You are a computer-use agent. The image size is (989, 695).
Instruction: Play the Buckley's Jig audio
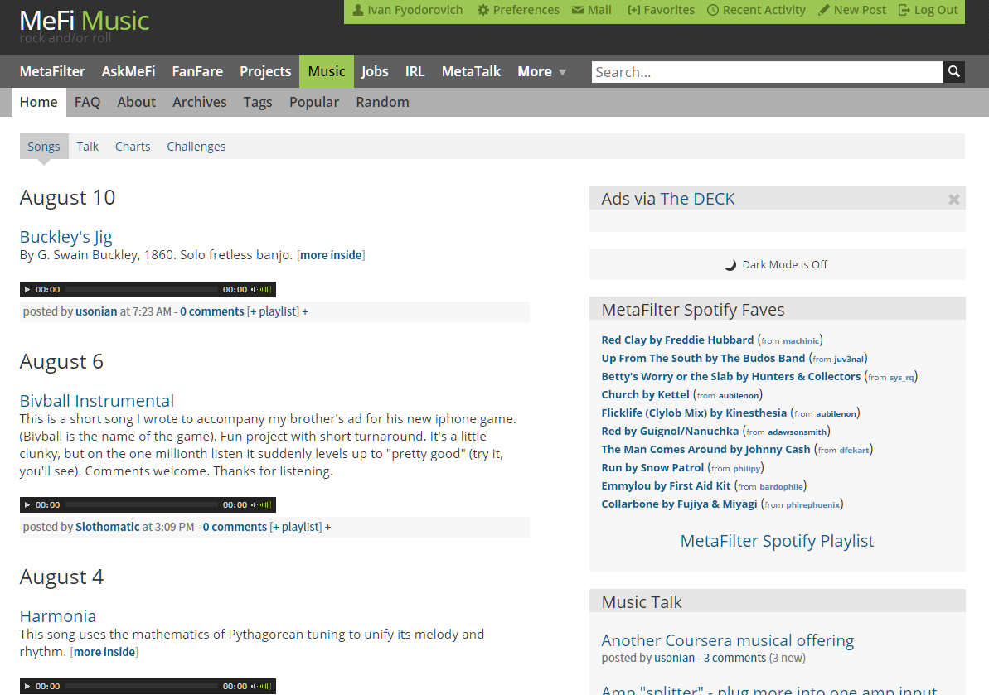point(27,290)
